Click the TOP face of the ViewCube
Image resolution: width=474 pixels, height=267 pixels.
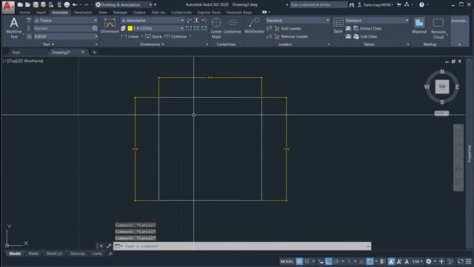pyautogui.click(x=442, y=87)
